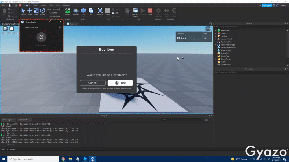This screenshot has height=162, width=289.
Task: Open Gyazo Replay settings gear
Action: (x=50, y=22)
